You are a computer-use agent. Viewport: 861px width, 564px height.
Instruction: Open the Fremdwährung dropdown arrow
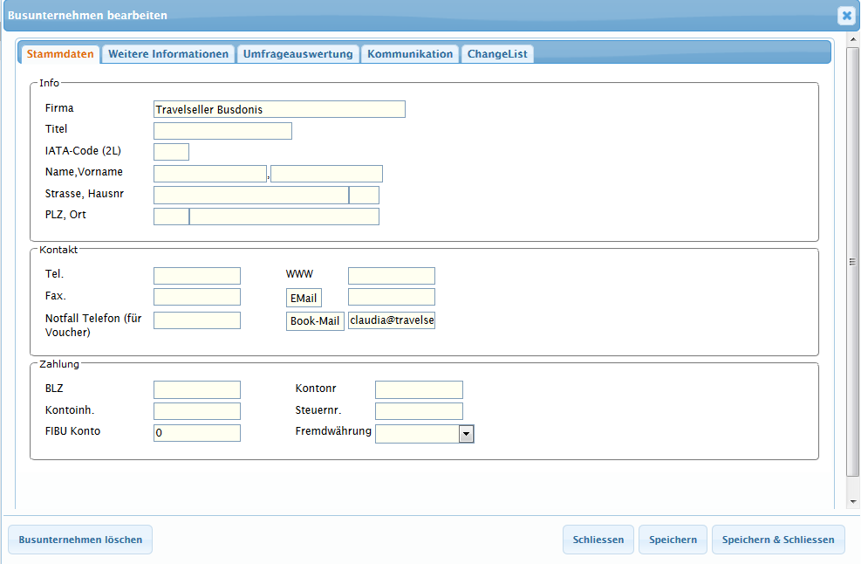(x=467, y=434)
